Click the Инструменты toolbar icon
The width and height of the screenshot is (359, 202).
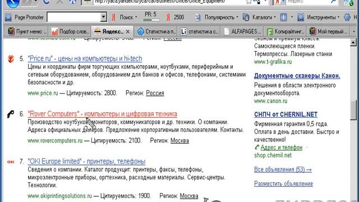pos(301,17)
